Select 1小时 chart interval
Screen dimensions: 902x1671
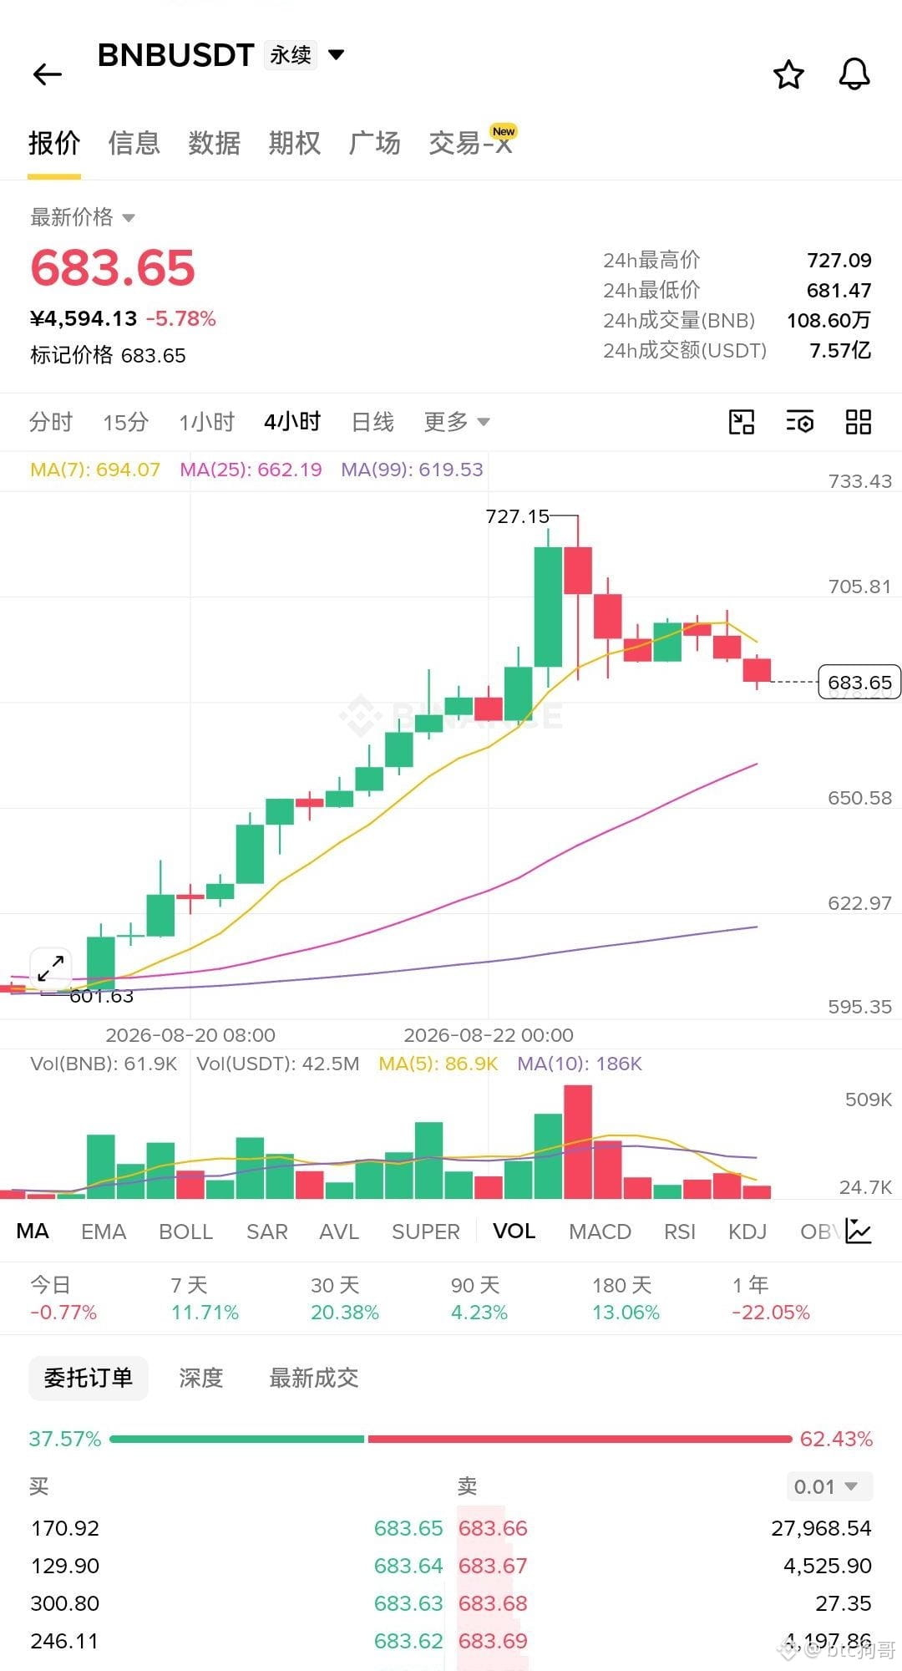[206, 422]
